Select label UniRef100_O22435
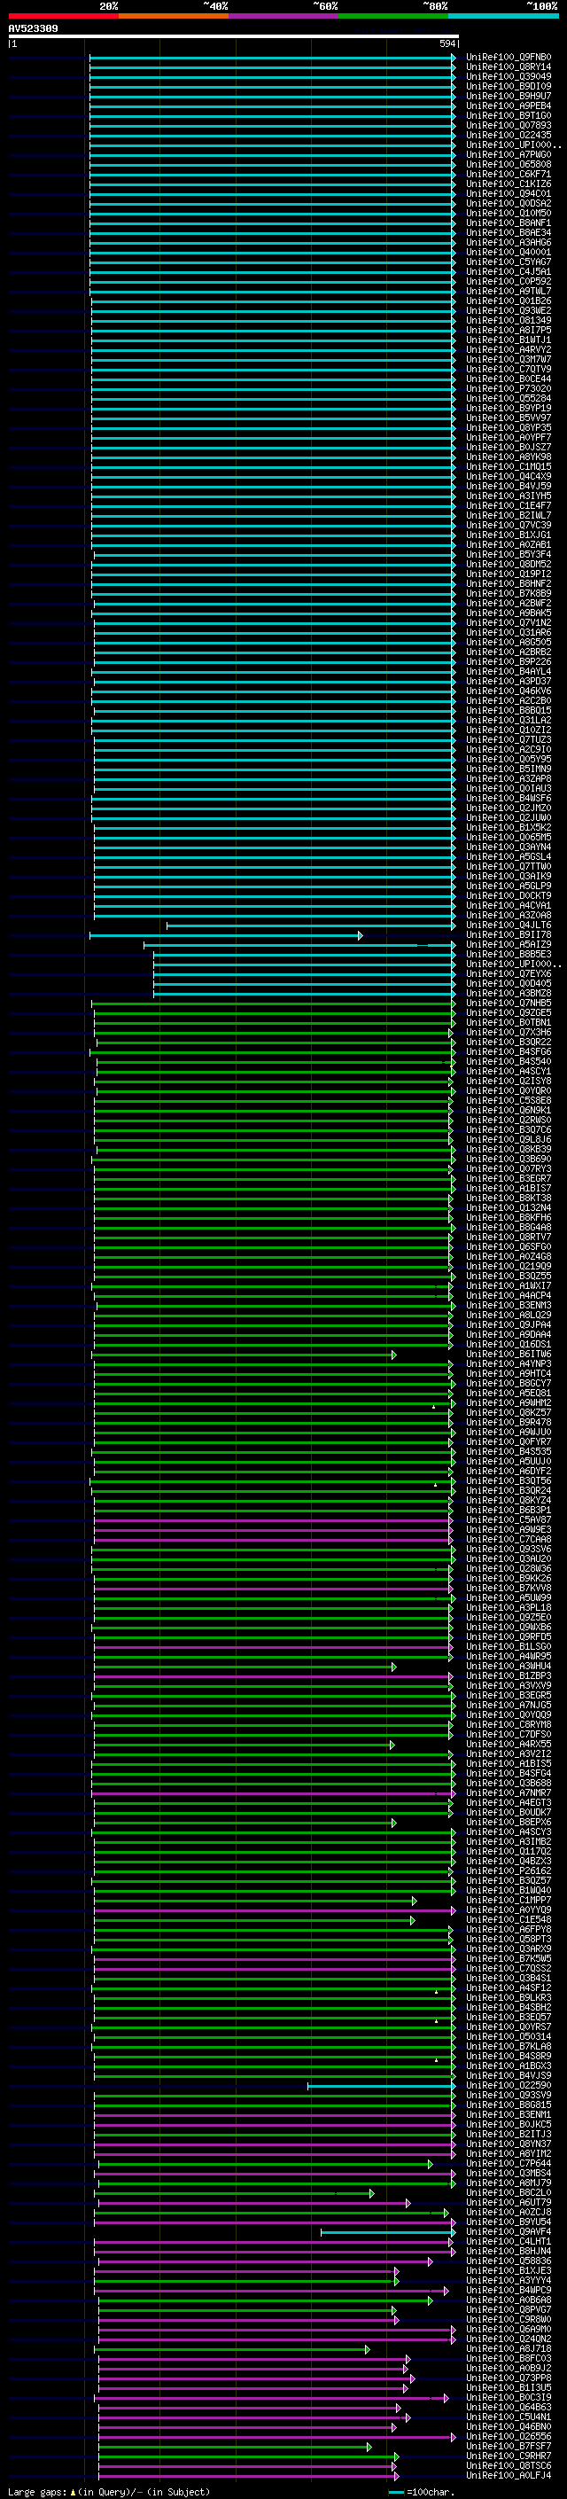Image resolution: width=567 pixels, height=2499 pixels. pyautogui.click(x=509, y=135)
